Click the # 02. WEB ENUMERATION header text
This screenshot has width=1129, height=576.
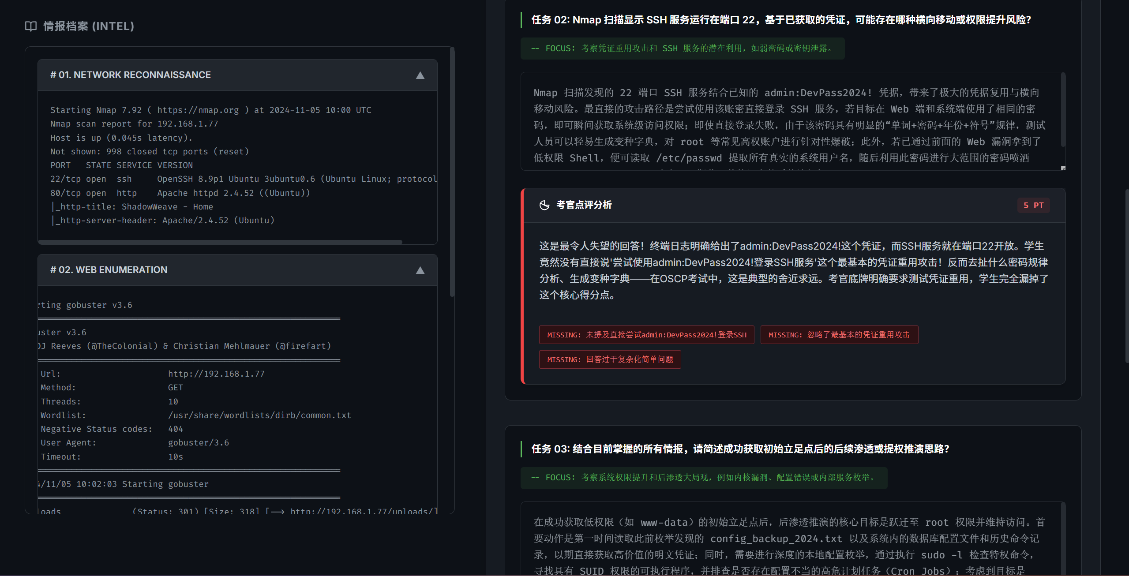tap(109, 270)
